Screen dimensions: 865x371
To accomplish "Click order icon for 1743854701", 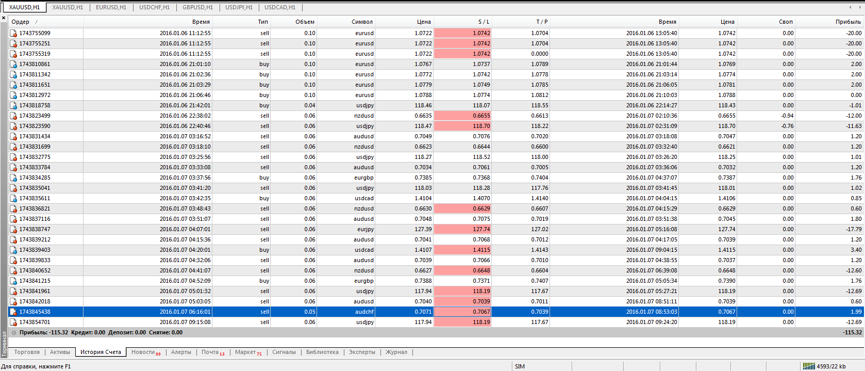I will [13, 322].
